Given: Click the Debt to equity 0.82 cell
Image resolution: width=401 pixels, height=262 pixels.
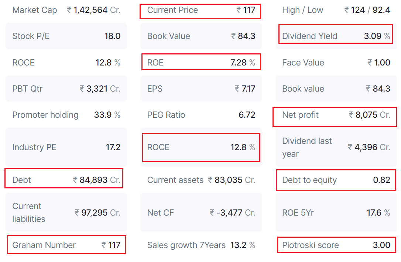Looking at the screenshot, I should [336, 180].
